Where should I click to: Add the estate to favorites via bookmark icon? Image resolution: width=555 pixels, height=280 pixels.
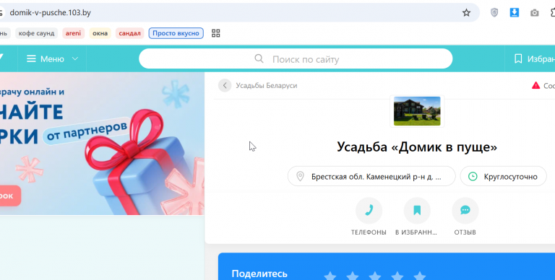pos(417,211)
